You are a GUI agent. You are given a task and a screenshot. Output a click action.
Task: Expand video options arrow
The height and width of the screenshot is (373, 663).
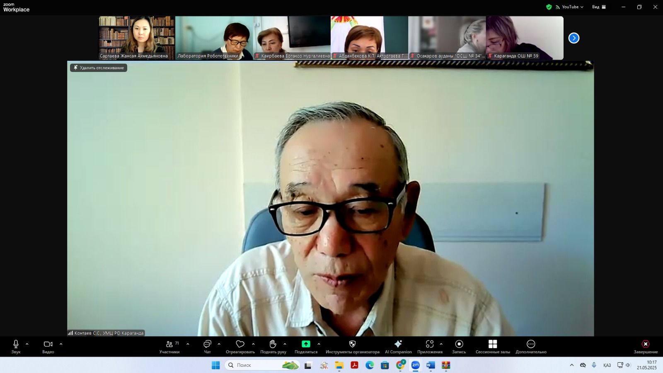coord(61,344)
